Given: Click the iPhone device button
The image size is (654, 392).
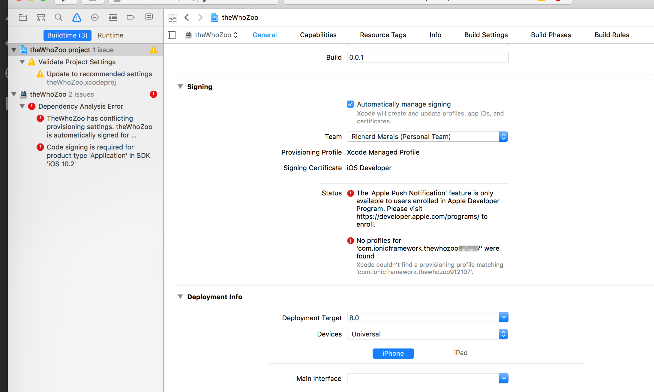Looking at the screenshot, I should click(393, 353).
